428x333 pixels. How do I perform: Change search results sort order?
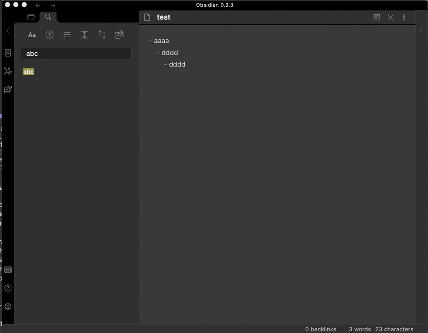coord(102,35)
